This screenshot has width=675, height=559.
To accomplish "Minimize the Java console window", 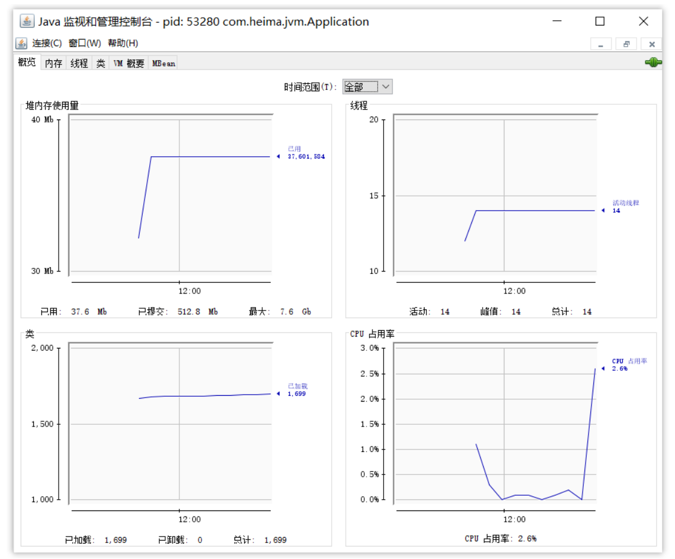I will [557, 21].
